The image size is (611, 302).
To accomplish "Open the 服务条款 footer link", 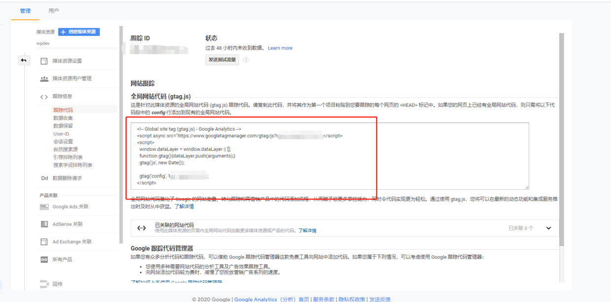I will [324, 299].
